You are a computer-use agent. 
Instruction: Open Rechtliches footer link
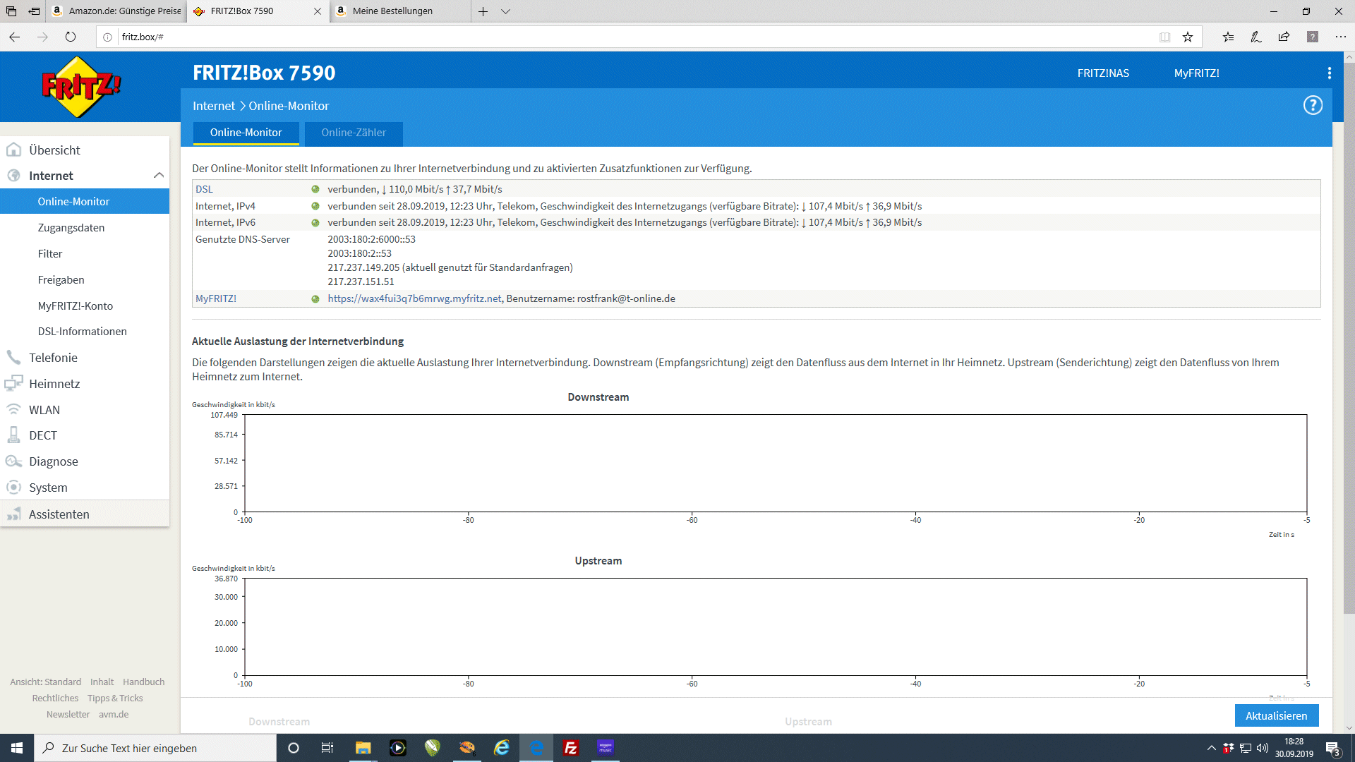(x=55, y=698)
